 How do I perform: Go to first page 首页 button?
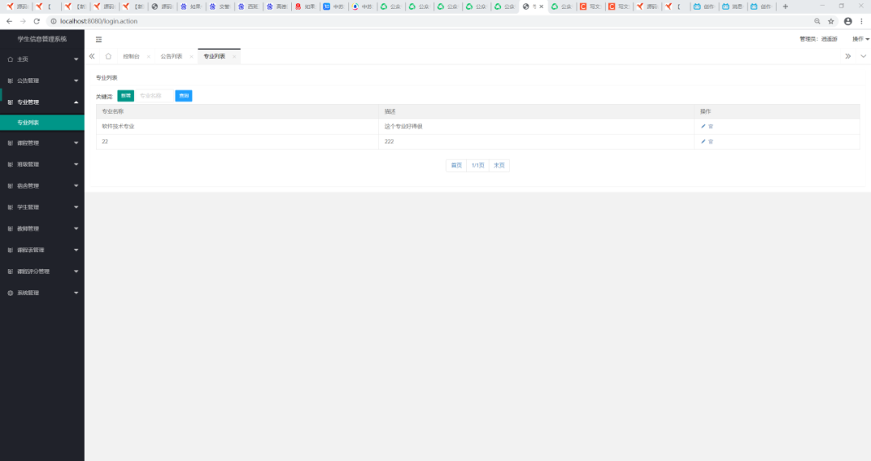[x=456, y=165]
